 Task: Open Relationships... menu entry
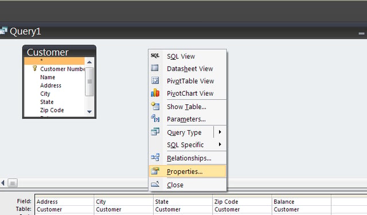click(188, 158)
